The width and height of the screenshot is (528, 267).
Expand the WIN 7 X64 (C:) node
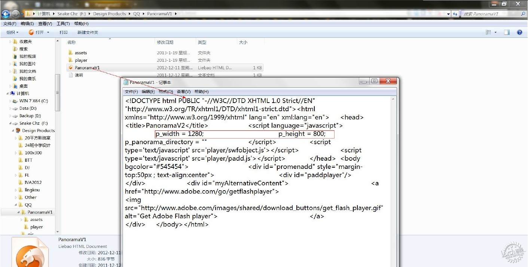coord(10,101)
